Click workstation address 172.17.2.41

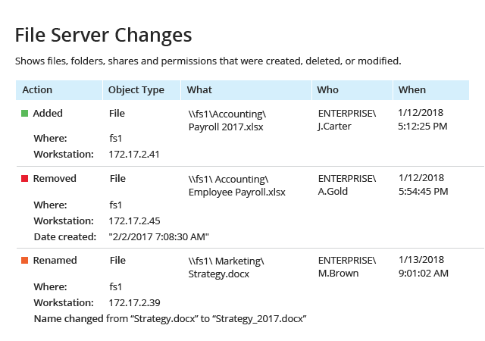tap(135, 155)
